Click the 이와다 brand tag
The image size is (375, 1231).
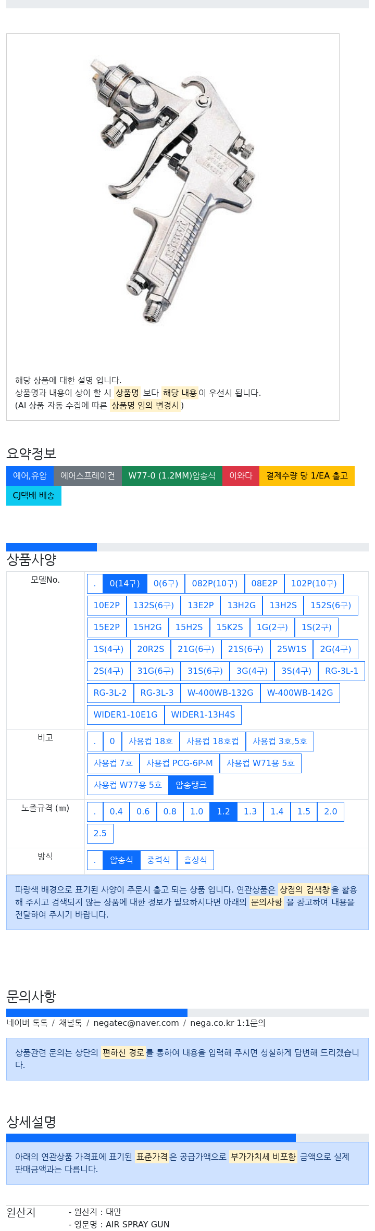[241, 476]
